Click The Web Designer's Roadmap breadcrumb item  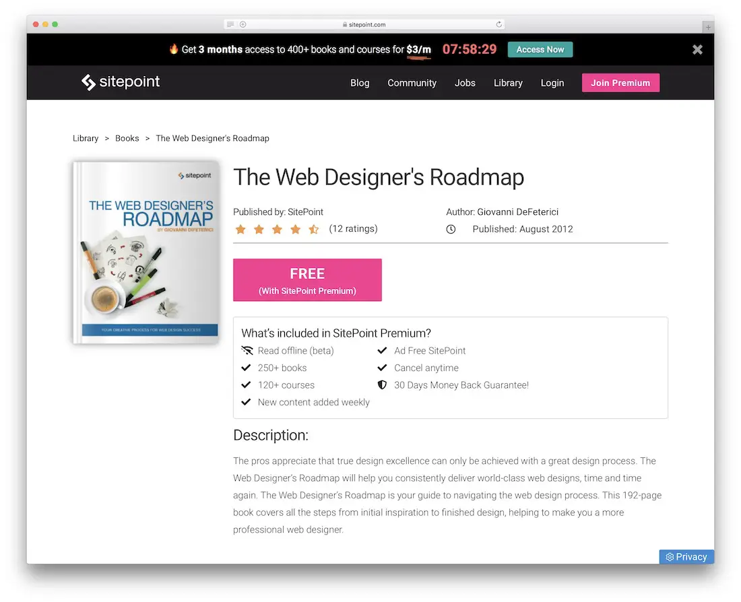213,139
